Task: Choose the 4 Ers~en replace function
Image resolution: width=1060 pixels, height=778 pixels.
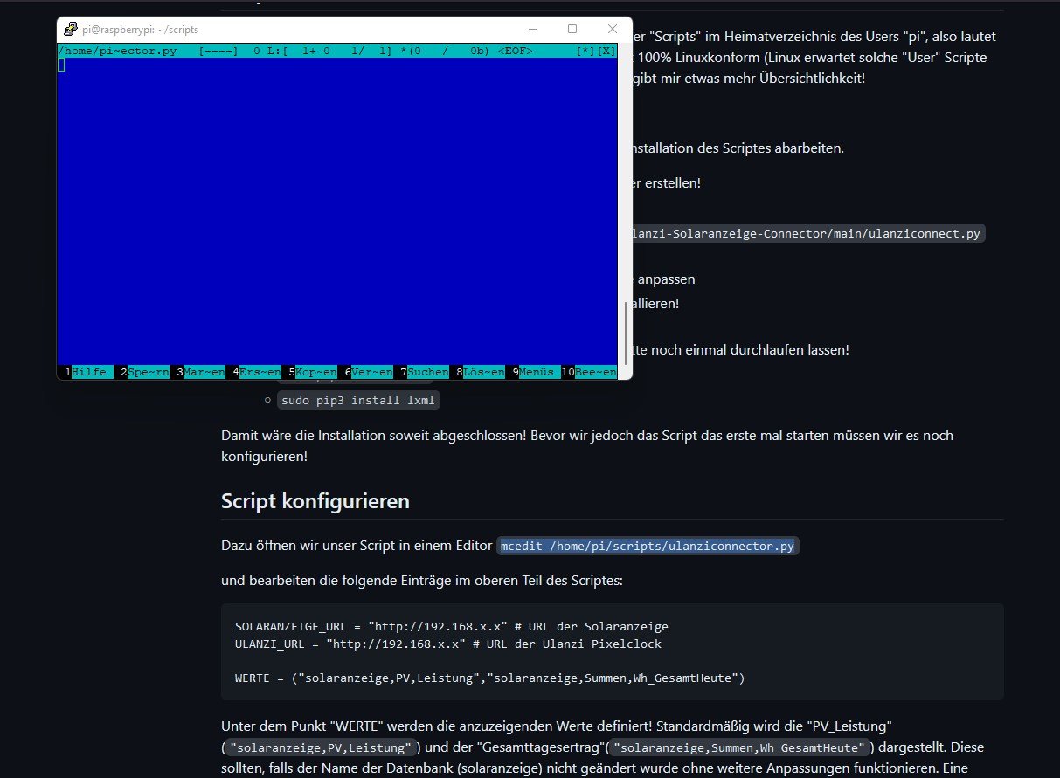Action: (260, 372)
